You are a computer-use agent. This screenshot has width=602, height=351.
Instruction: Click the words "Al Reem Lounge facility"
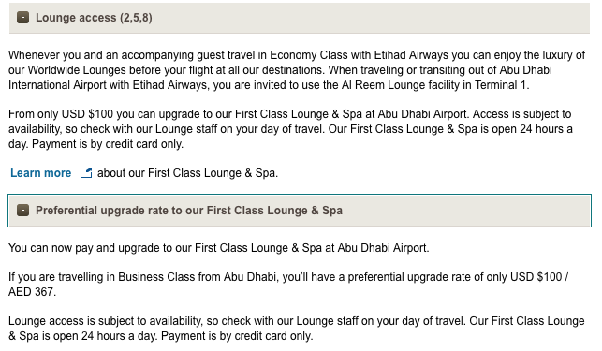tap(401, 85)
